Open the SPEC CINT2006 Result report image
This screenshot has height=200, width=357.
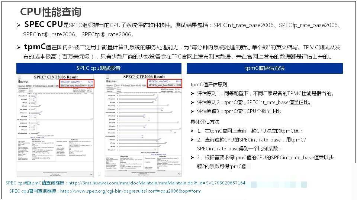tap(55, 126)
